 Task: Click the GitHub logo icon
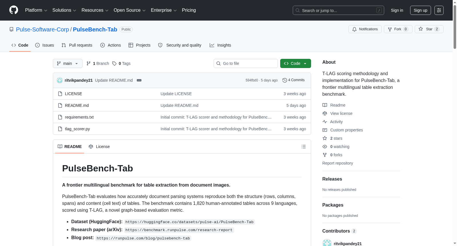pos(14,10)
